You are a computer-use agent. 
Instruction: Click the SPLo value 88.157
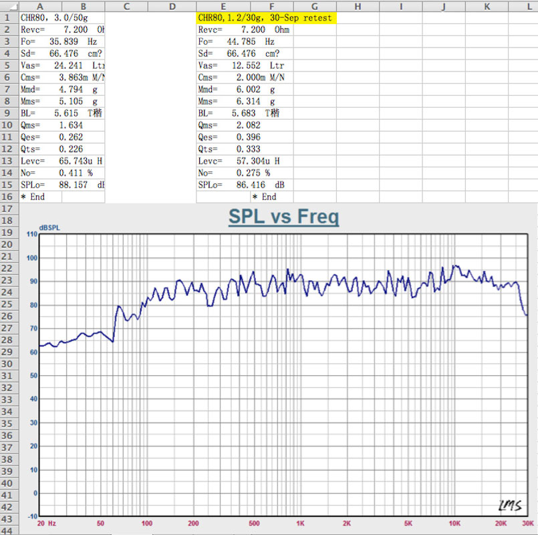pos(74,185)
